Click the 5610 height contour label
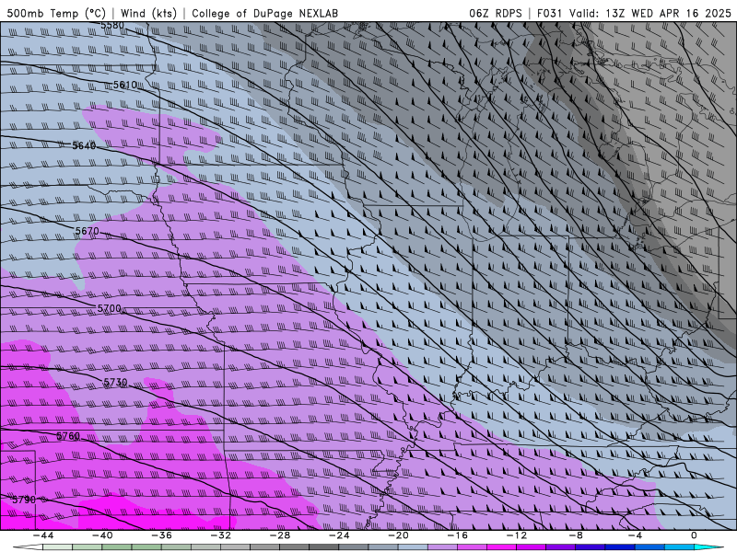This screenshot has height=552, width=737. [x=125, y=85]
